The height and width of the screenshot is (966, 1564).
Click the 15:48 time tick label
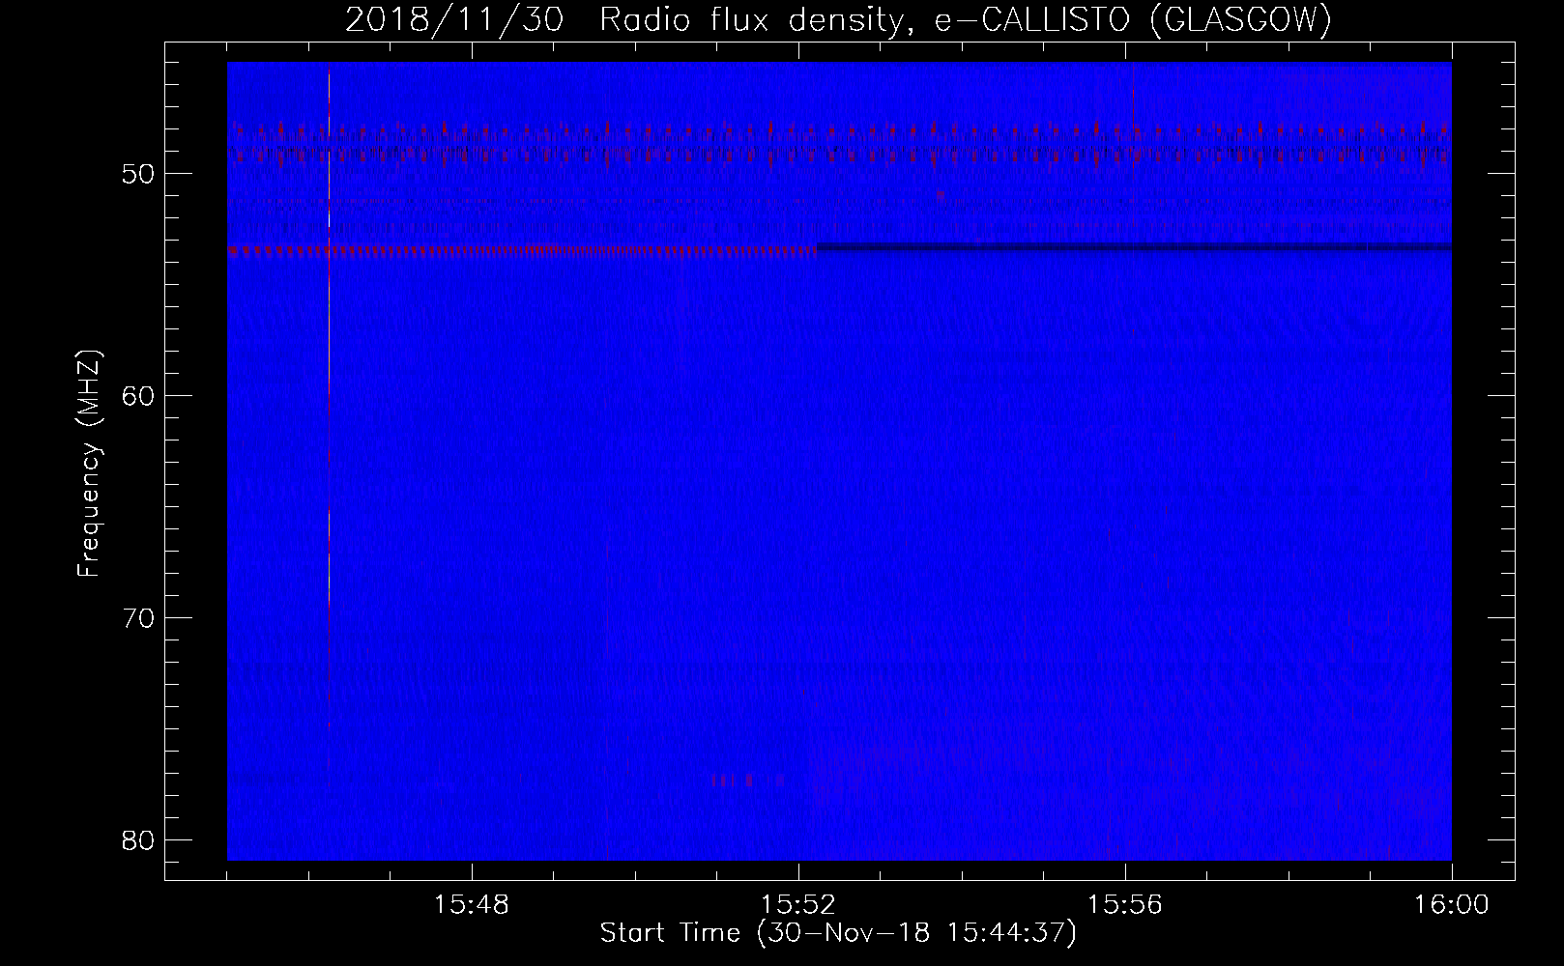click(x=472, y=905)
